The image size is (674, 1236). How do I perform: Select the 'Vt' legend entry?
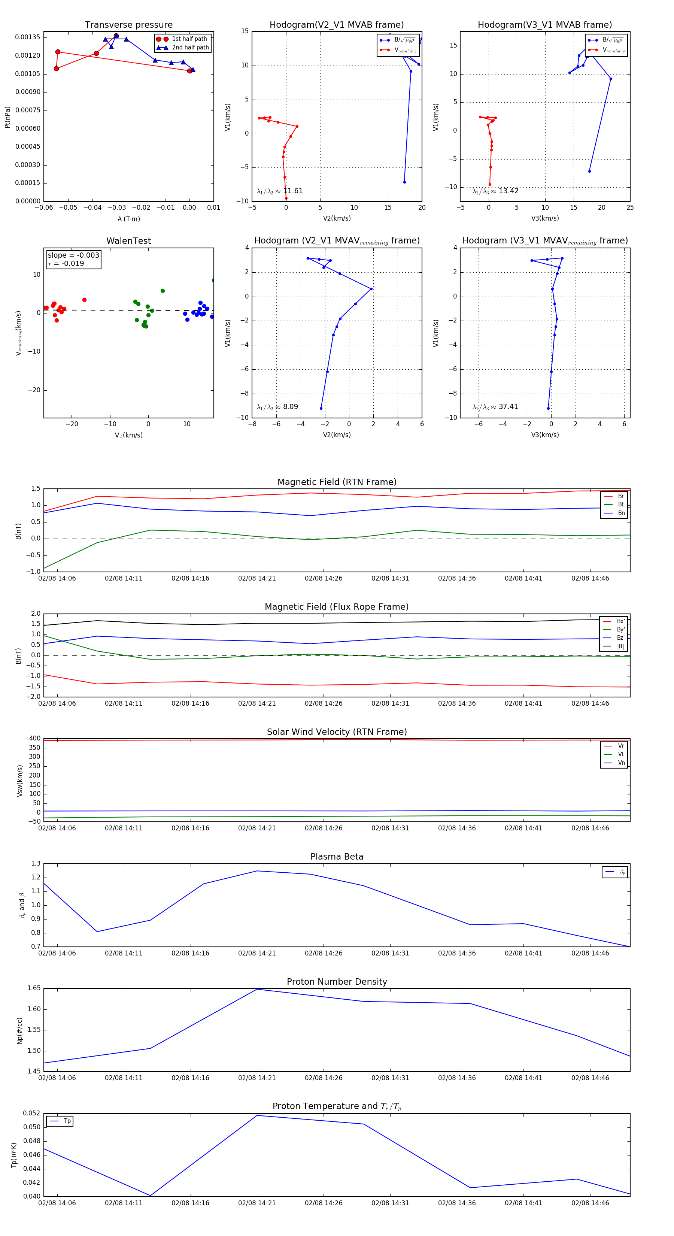click(x=614, y=754)
